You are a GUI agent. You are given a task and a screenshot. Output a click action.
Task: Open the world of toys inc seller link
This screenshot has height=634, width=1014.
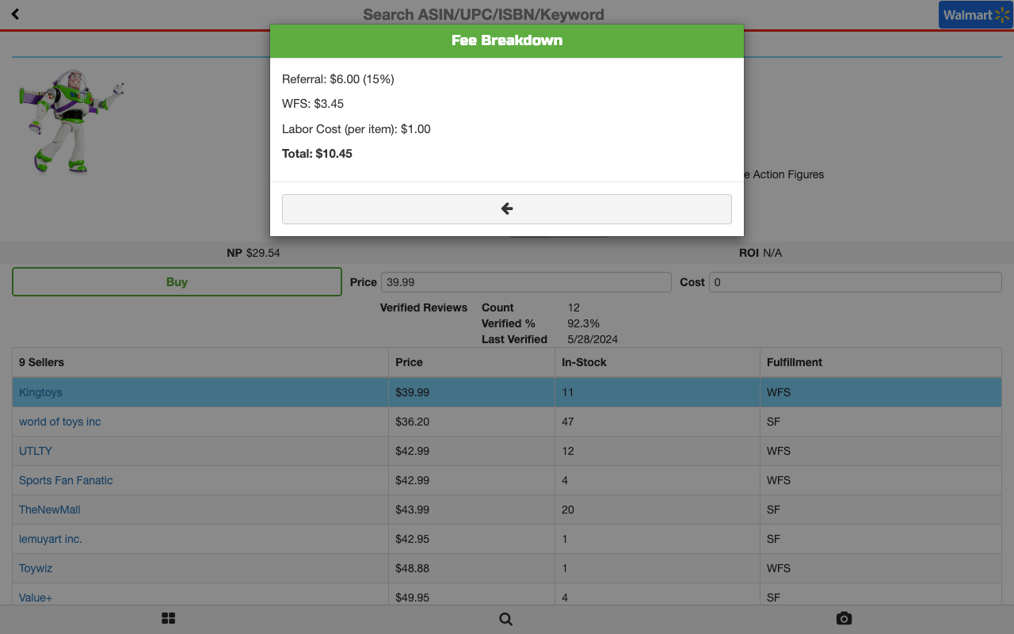click(60, 422)
